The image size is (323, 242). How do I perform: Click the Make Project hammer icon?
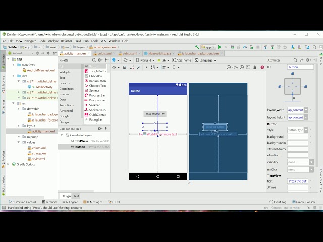(x=197, y=47)
